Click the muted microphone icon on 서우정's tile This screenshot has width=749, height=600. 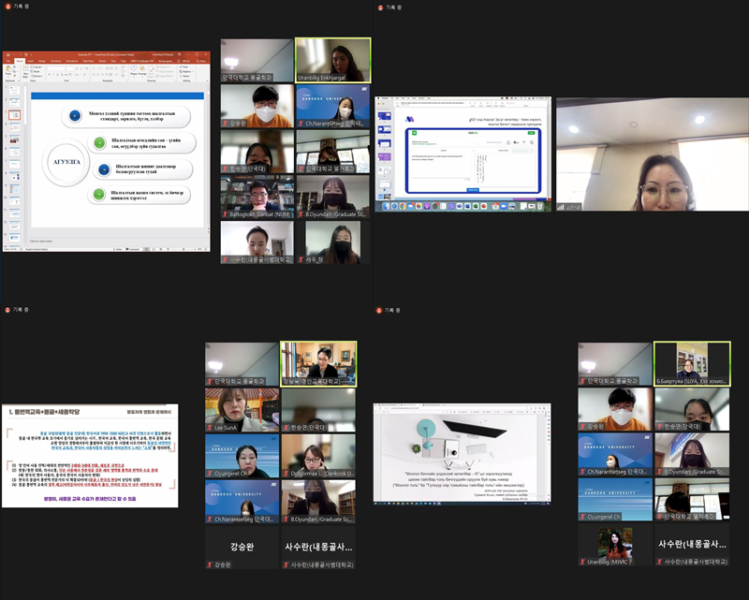(x=301, y=259)
